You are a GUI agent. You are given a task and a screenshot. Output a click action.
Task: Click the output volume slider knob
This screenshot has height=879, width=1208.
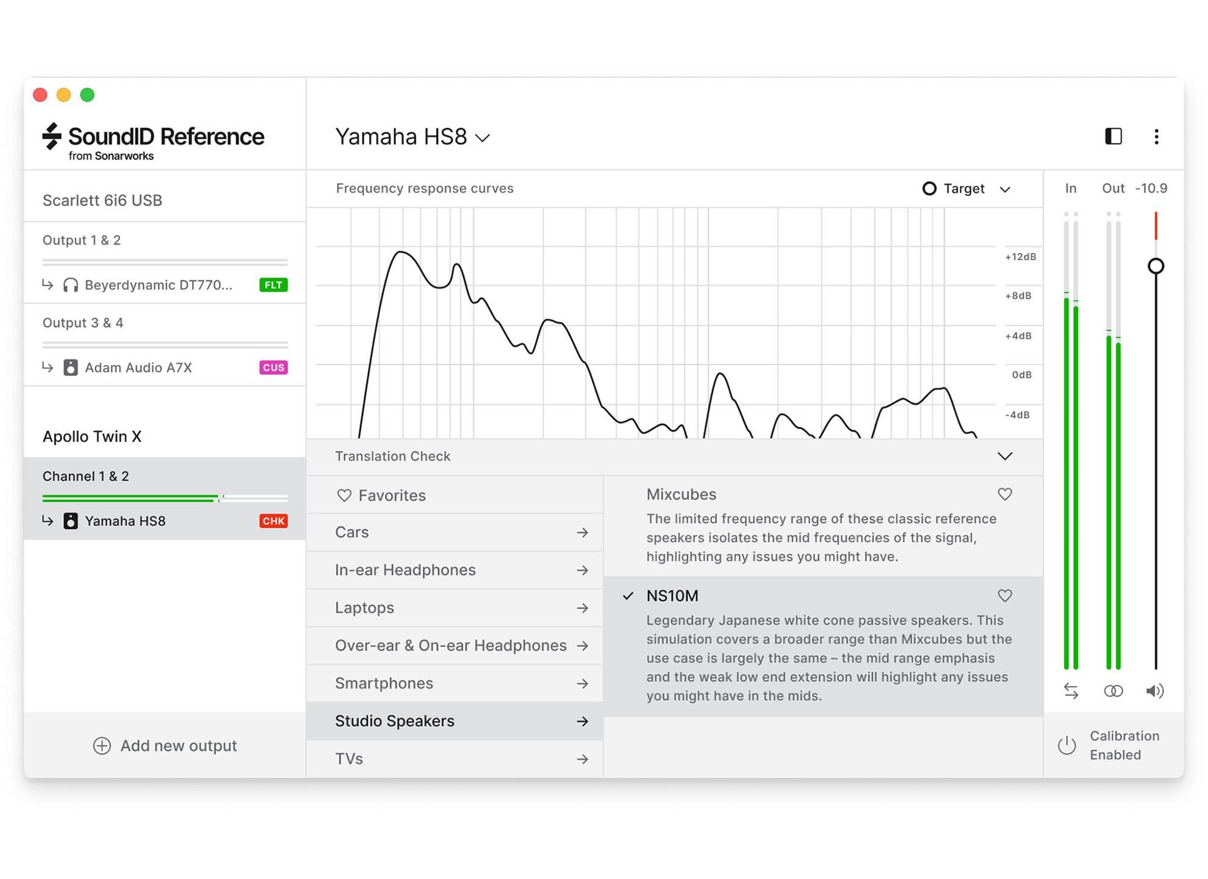pyautogui.click(x=1156, y=266)
